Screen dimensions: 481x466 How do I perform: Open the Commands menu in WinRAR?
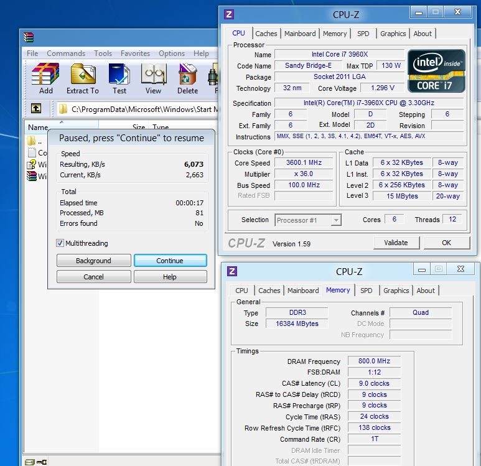pos(66,54)
